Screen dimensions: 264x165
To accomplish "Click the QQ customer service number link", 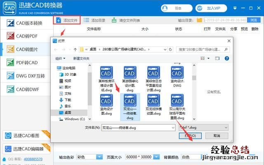I will click(x=33, y=159).
